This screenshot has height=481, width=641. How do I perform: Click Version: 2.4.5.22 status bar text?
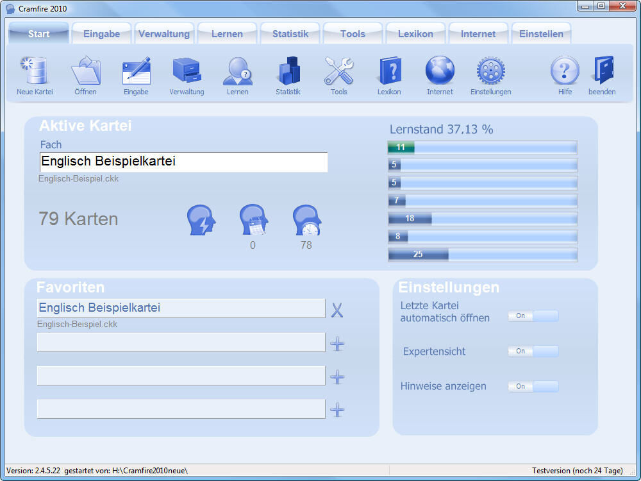[33, 471]
